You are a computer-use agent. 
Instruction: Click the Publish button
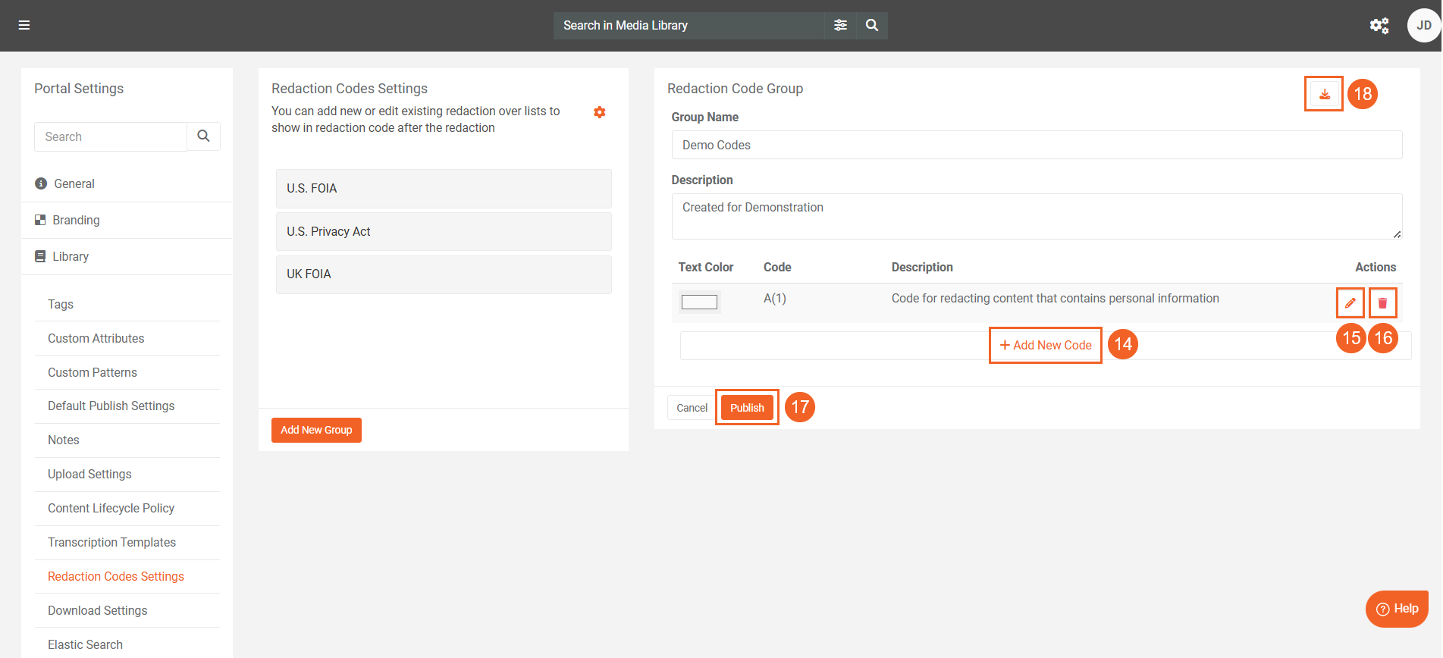tap(747, 408)
